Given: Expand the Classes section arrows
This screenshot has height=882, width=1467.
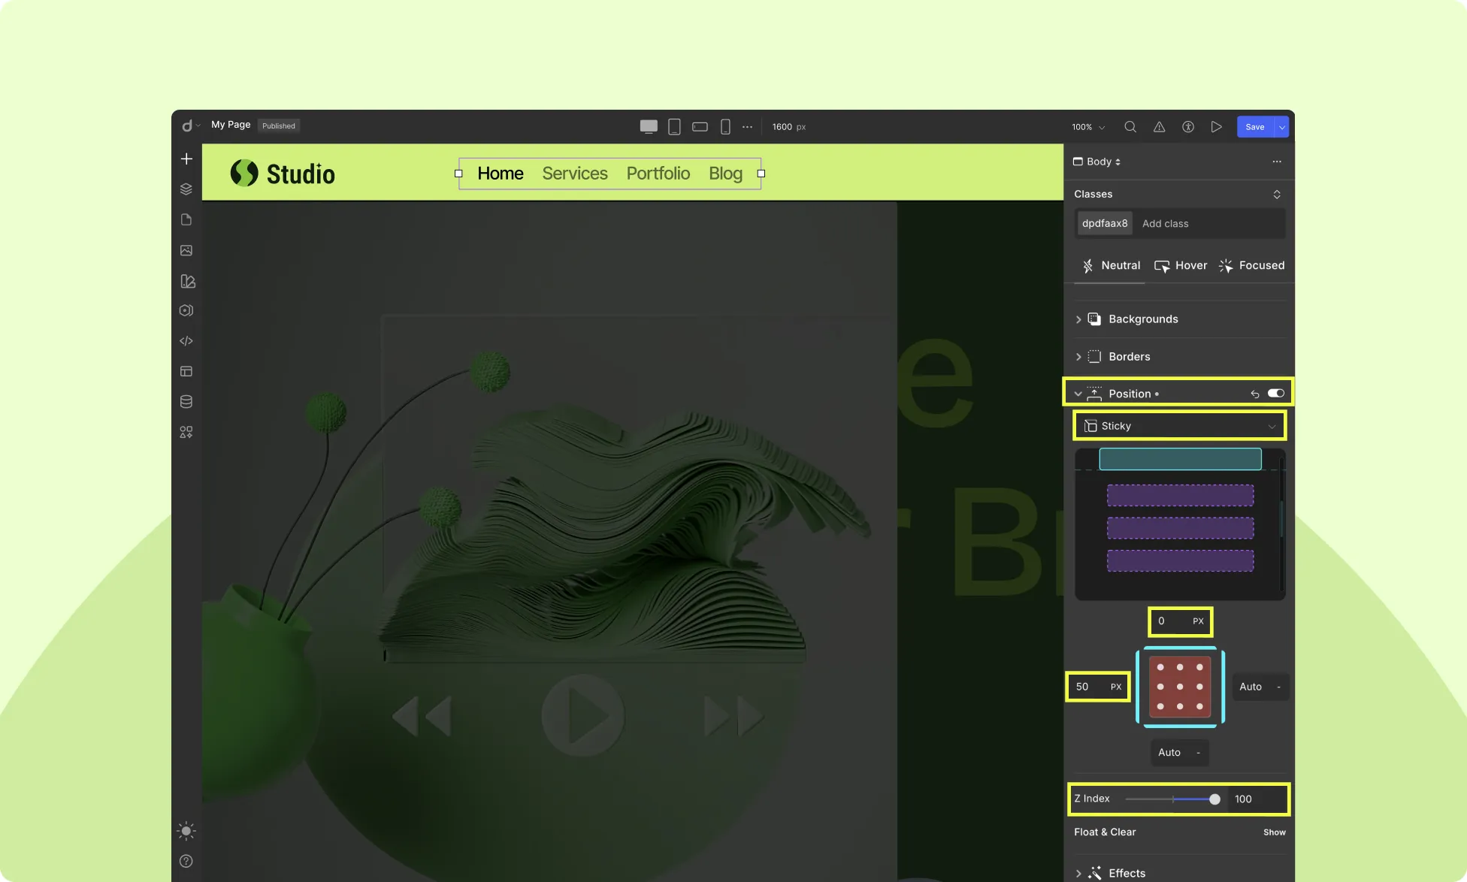Looking at the screenshot, I should coord(1277,195).
